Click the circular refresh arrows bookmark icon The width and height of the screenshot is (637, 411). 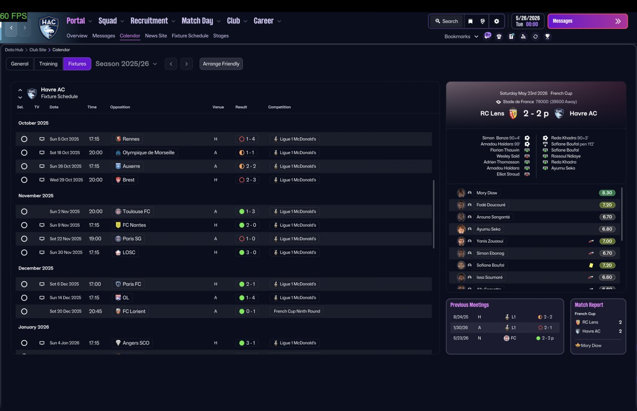[535, 36]
